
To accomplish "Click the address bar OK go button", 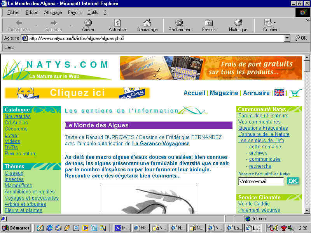I will click(x=301, y=38).
